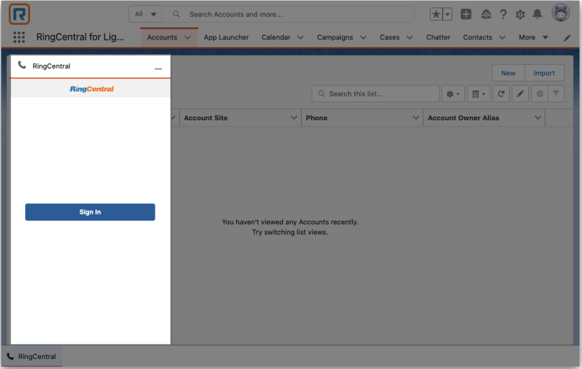Click the search magnifier icon in global search
This screenshot has height=369, width=582.
(176, 14)
